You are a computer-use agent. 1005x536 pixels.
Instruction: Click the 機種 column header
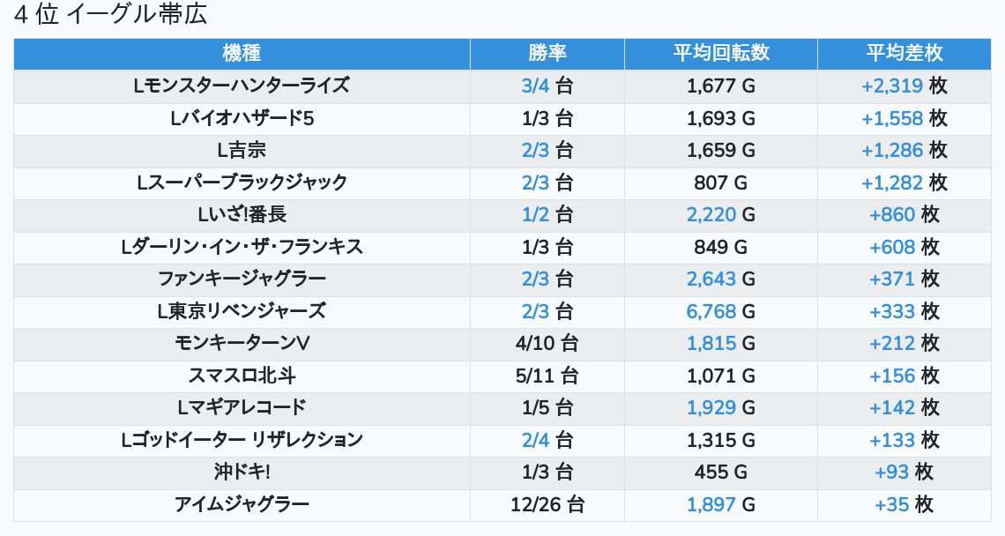pyautogui.click(x=242, y=53)
